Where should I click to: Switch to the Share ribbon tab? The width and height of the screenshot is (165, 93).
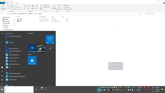12,3
